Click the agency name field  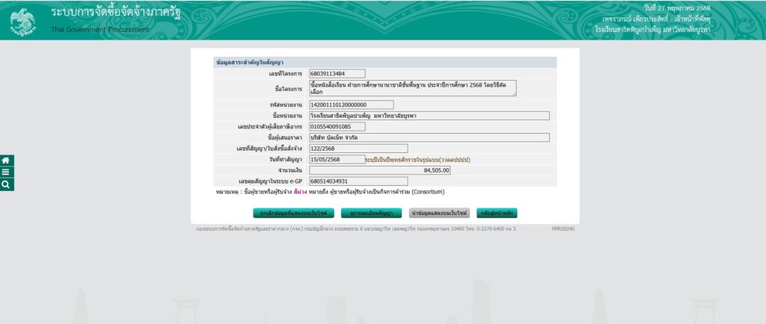[x=429, y=116]
